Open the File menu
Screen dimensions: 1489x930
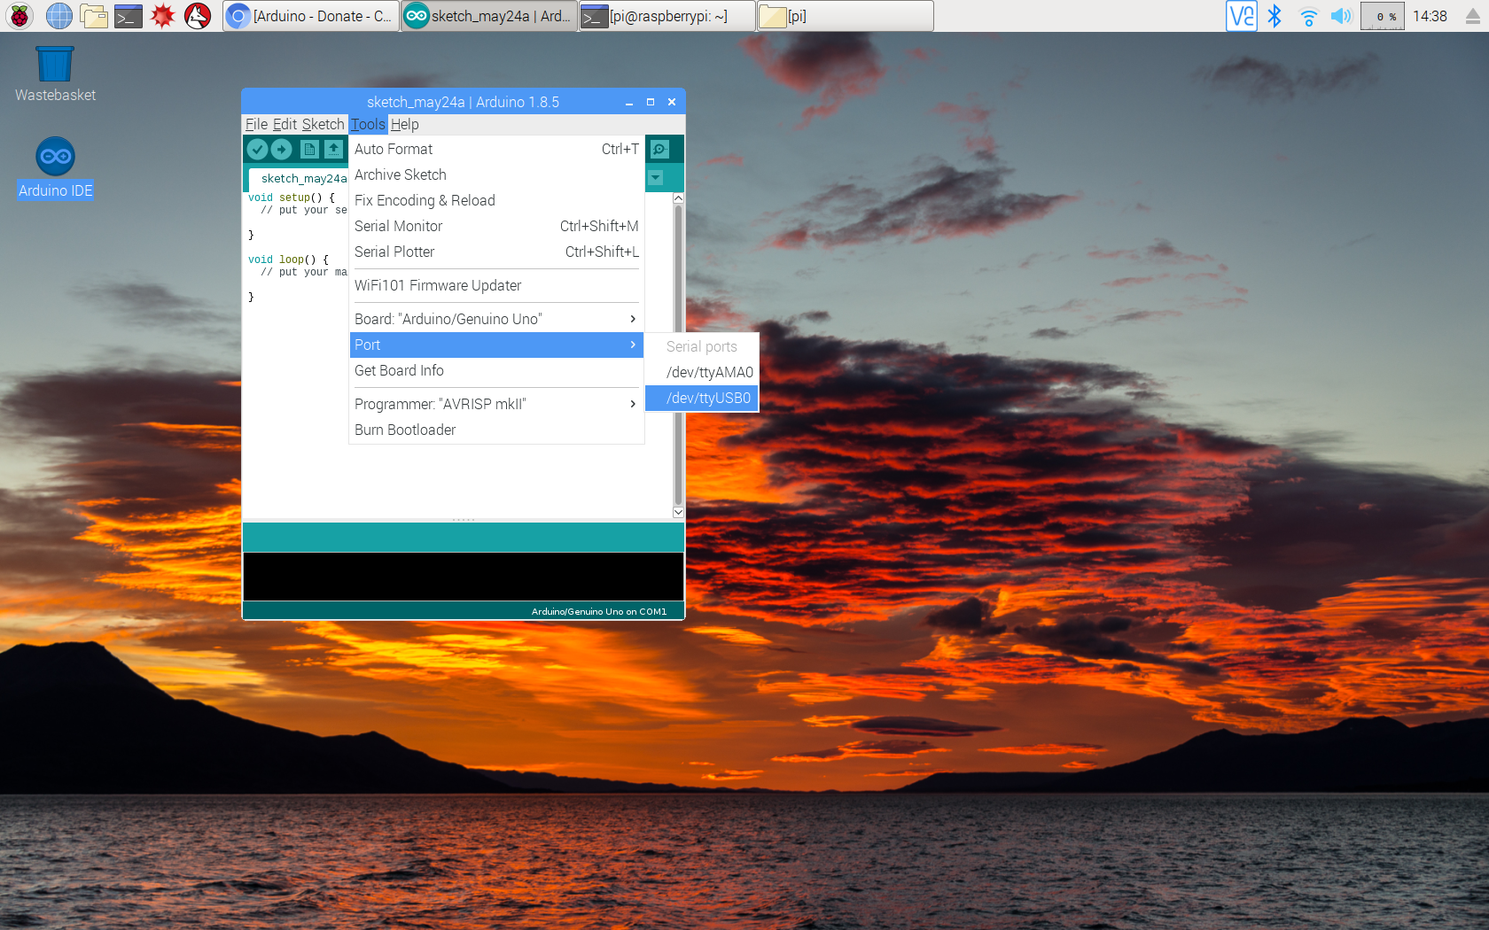(256, 124)
